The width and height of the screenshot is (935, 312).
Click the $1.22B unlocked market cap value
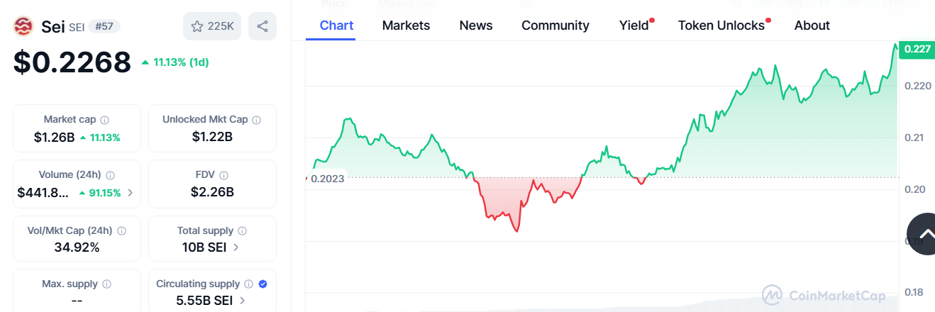(x=212, y=137)
